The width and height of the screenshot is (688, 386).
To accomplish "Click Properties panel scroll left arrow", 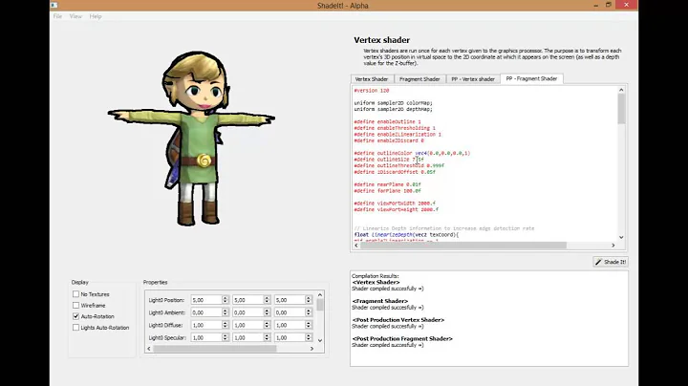I will (149, 349).
